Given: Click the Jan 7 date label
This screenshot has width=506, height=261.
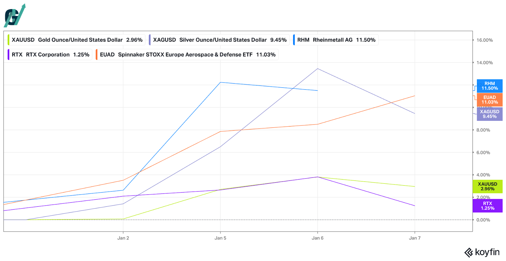Looking at the screenshot, I should pos(415,238).
